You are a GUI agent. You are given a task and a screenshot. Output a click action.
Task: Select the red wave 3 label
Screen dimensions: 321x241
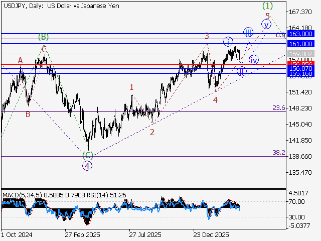(206, 36)
